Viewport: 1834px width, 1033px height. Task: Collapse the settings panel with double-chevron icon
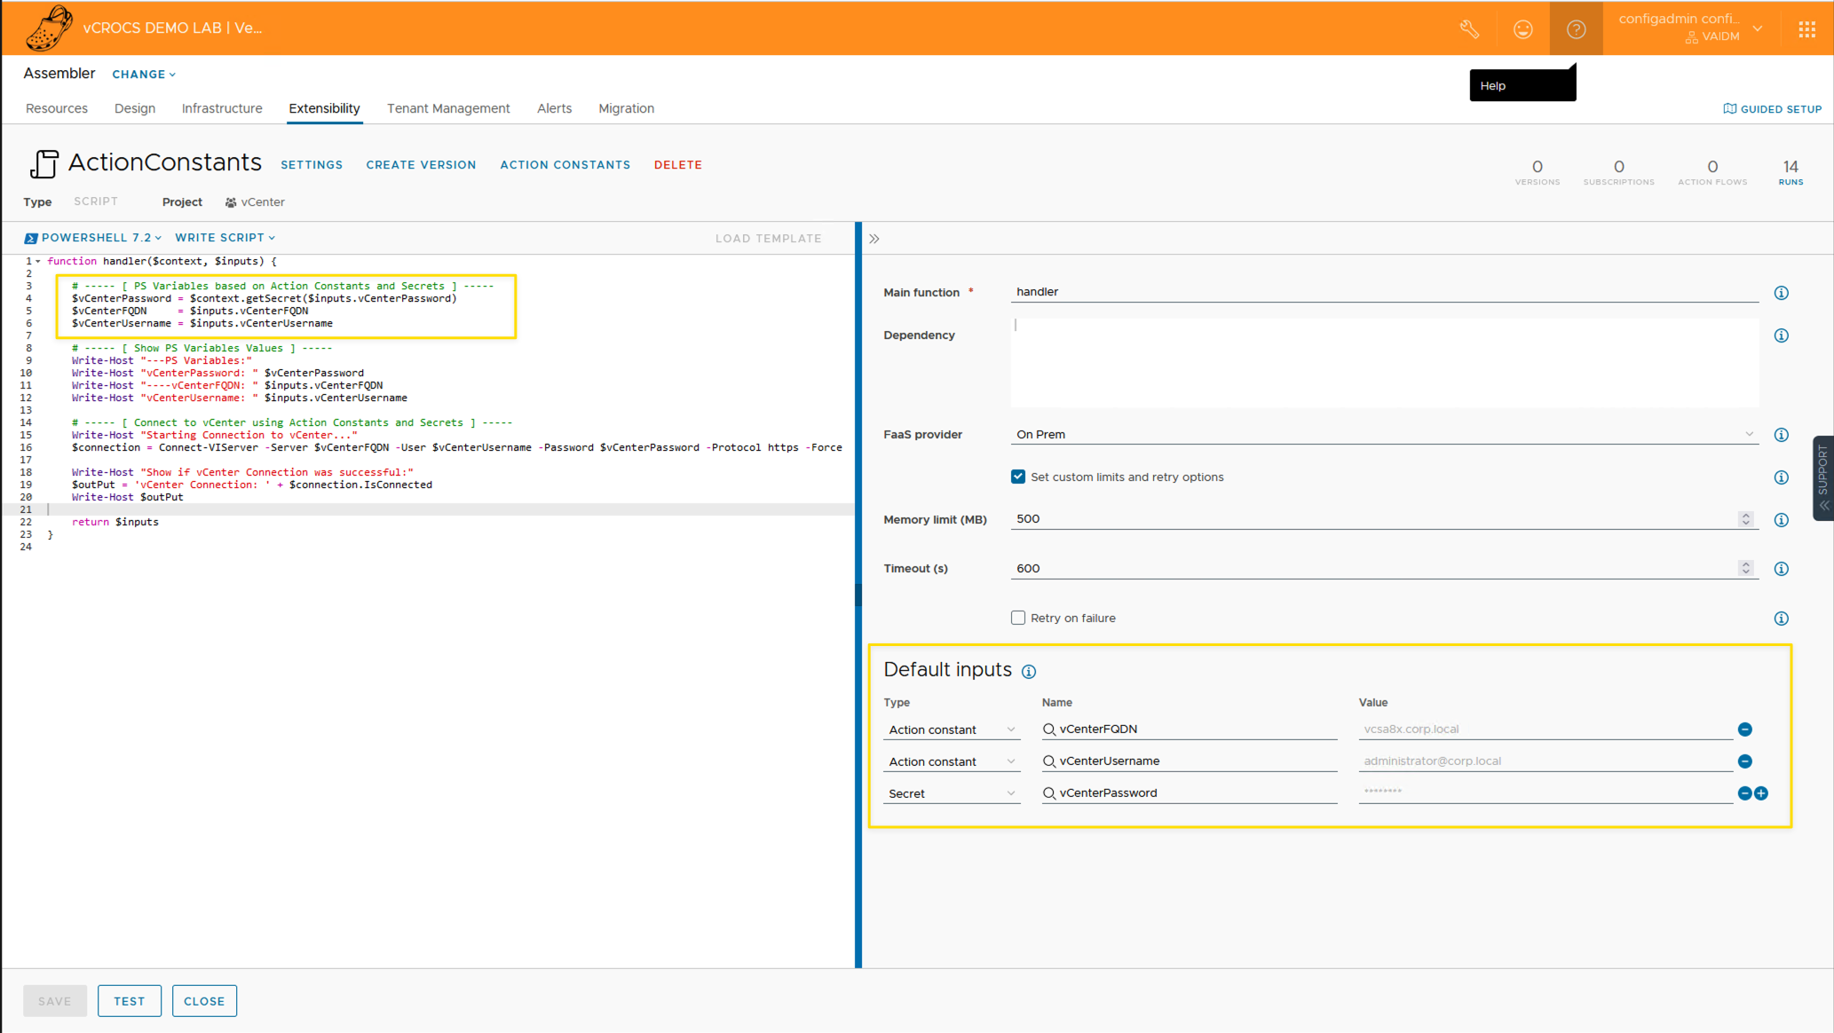[x=874, y=239]
